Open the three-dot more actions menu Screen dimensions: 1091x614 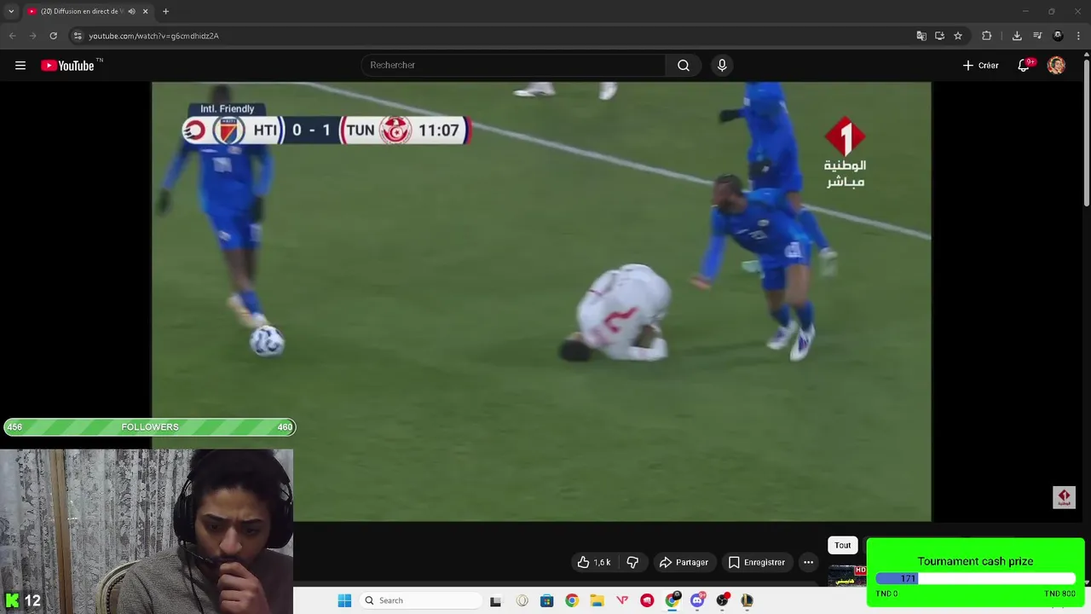[x=808, y=562]
